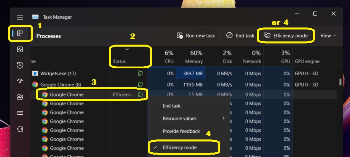Click the leaf icon beside 'Efficienc...' status
The height and width of the screenshot is (157, 350).
pos(140,94)
